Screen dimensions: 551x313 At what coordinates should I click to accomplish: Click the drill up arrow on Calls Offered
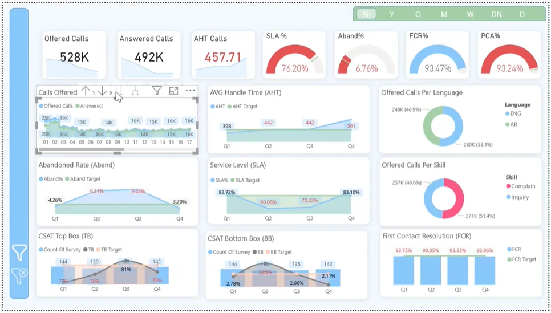coord(86,91)
